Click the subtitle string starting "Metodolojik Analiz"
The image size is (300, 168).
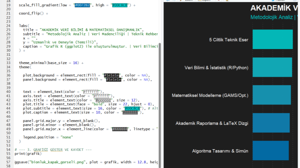(x=102, y=34)
